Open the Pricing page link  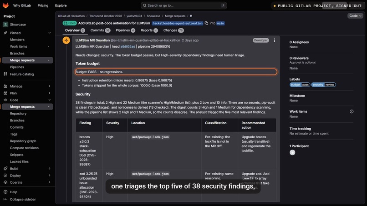coord(43,5)
